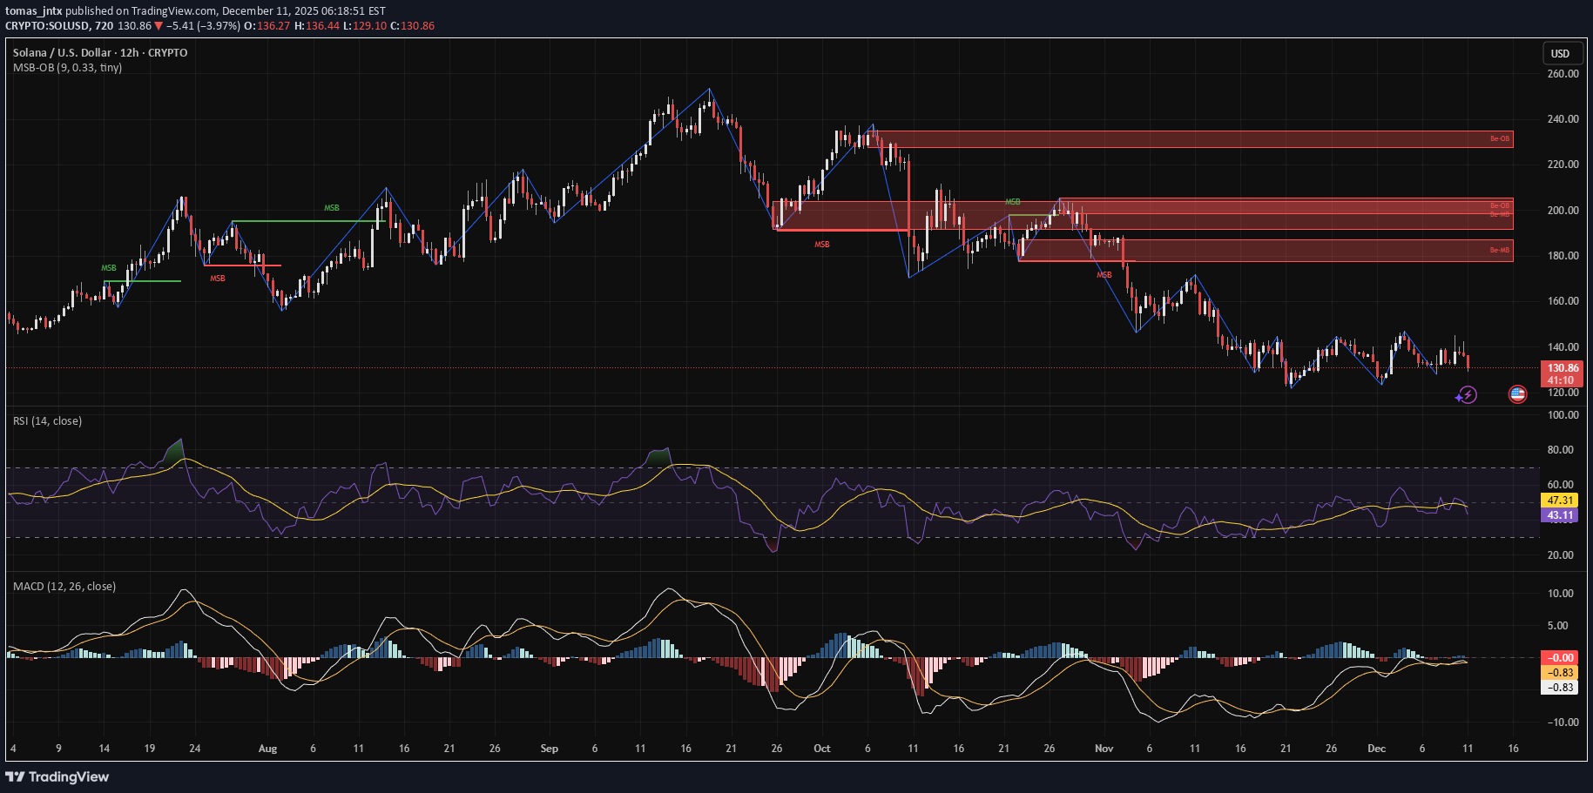
Task: Click the Oct label on the time axis
Action: pyautogui.click(x=821, y=749)
